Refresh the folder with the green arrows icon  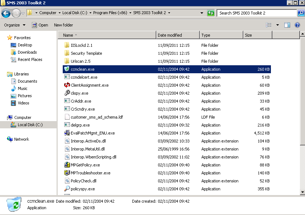211,13
